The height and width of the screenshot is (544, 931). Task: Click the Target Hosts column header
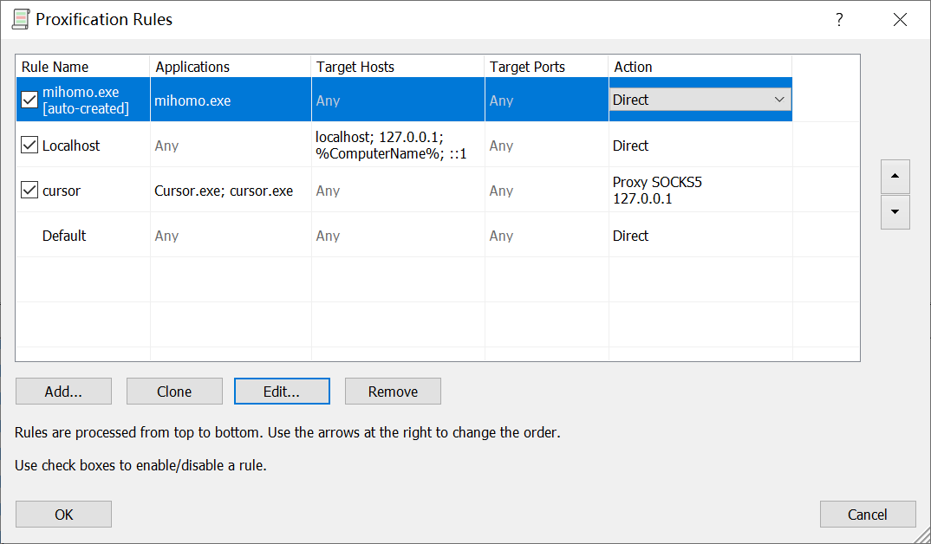[398, 67]
